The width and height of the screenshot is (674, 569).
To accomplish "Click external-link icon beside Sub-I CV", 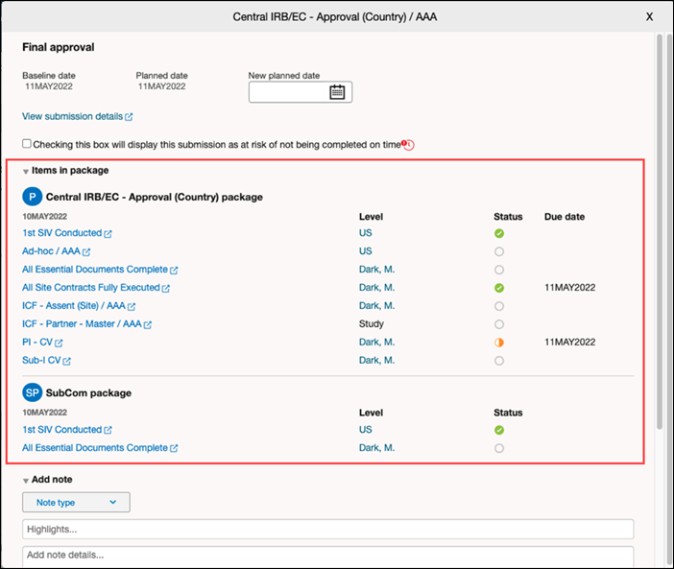I will (66, 361).
